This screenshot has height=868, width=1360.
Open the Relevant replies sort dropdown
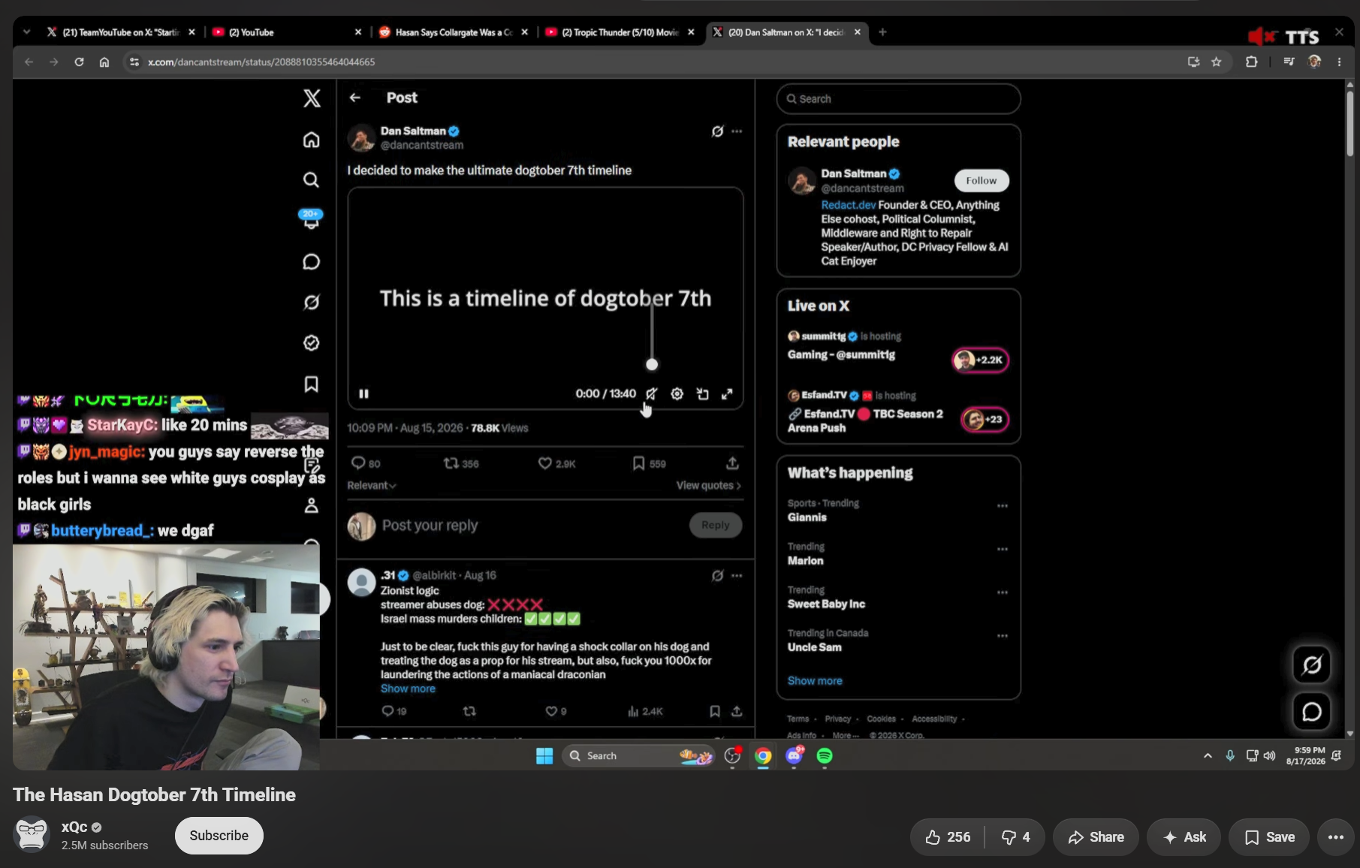[x=372, y=486]
